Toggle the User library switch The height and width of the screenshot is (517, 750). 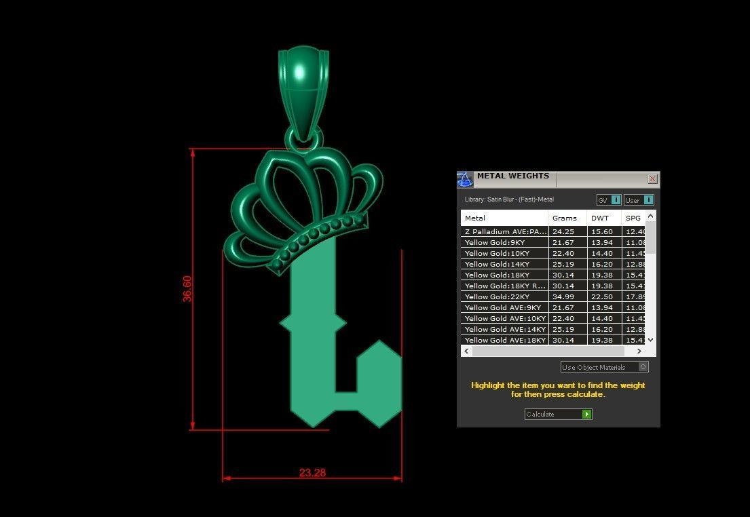point(639,200)
